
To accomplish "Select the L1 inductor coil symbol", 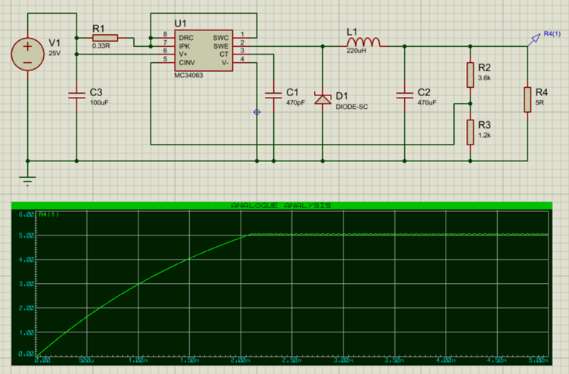I will click(x=364, y=42).
